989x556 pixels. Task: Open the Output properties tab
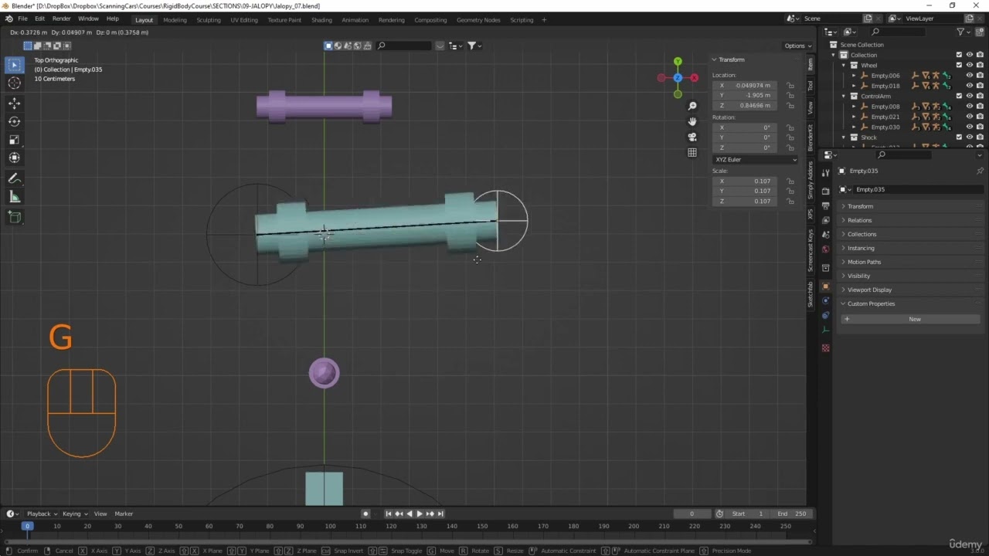point(825,206)
